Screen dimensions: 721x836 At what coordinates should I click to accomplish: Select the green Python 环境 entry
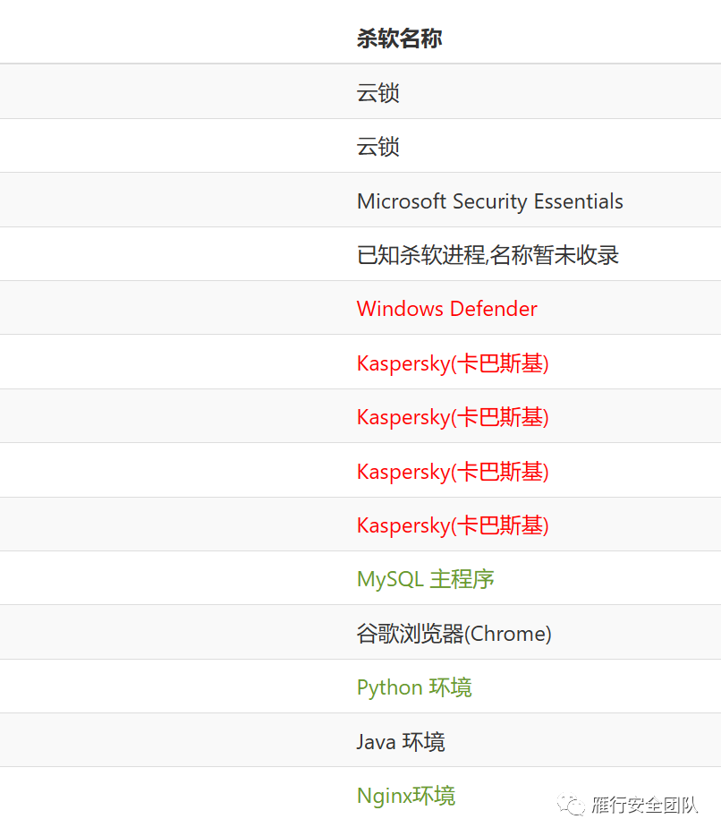(x=414, y=687)
